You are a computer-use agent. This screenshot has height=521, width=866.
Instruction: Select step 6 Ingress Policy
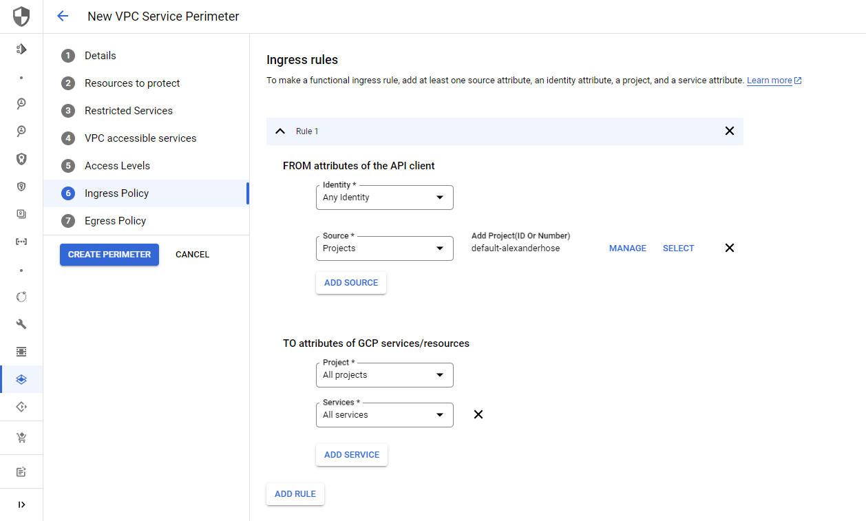(146, 193)
